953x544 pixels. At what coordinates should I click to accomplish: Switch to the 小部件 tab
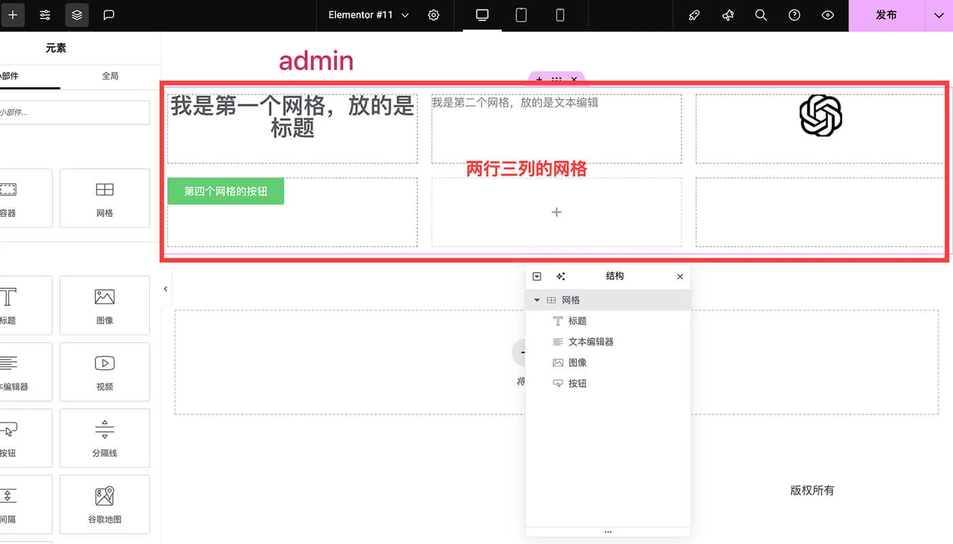[20, 77]
